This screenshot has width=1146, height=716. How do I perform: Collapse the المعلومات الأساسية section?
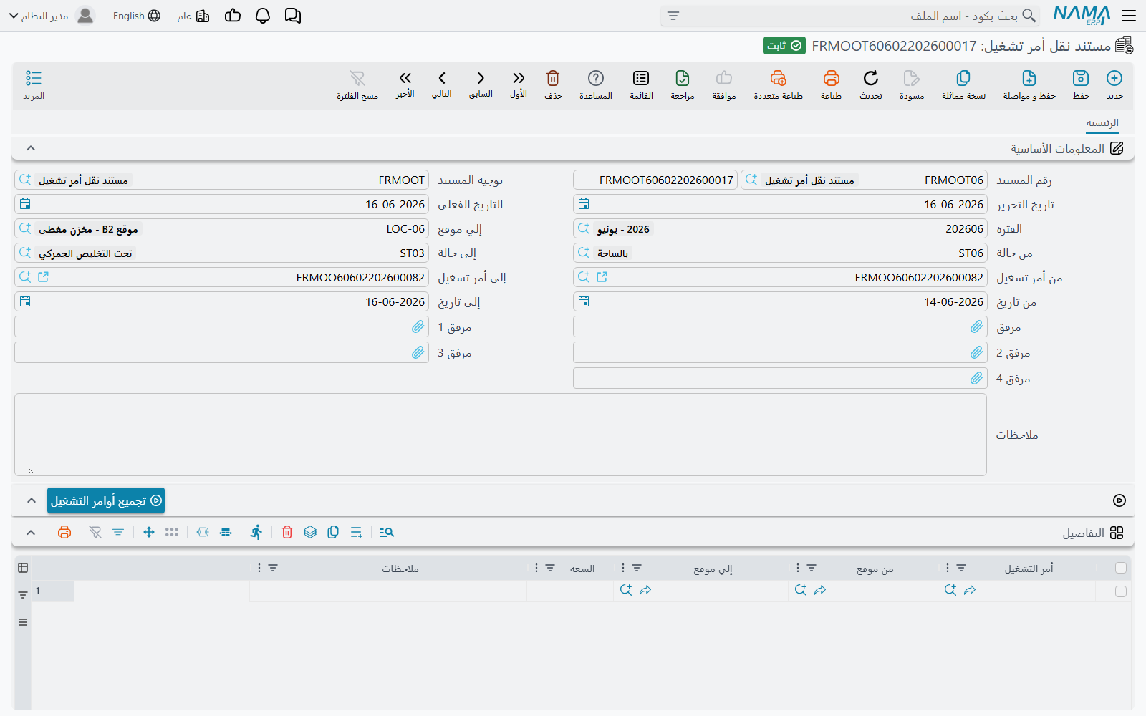(x=31, y=148)
